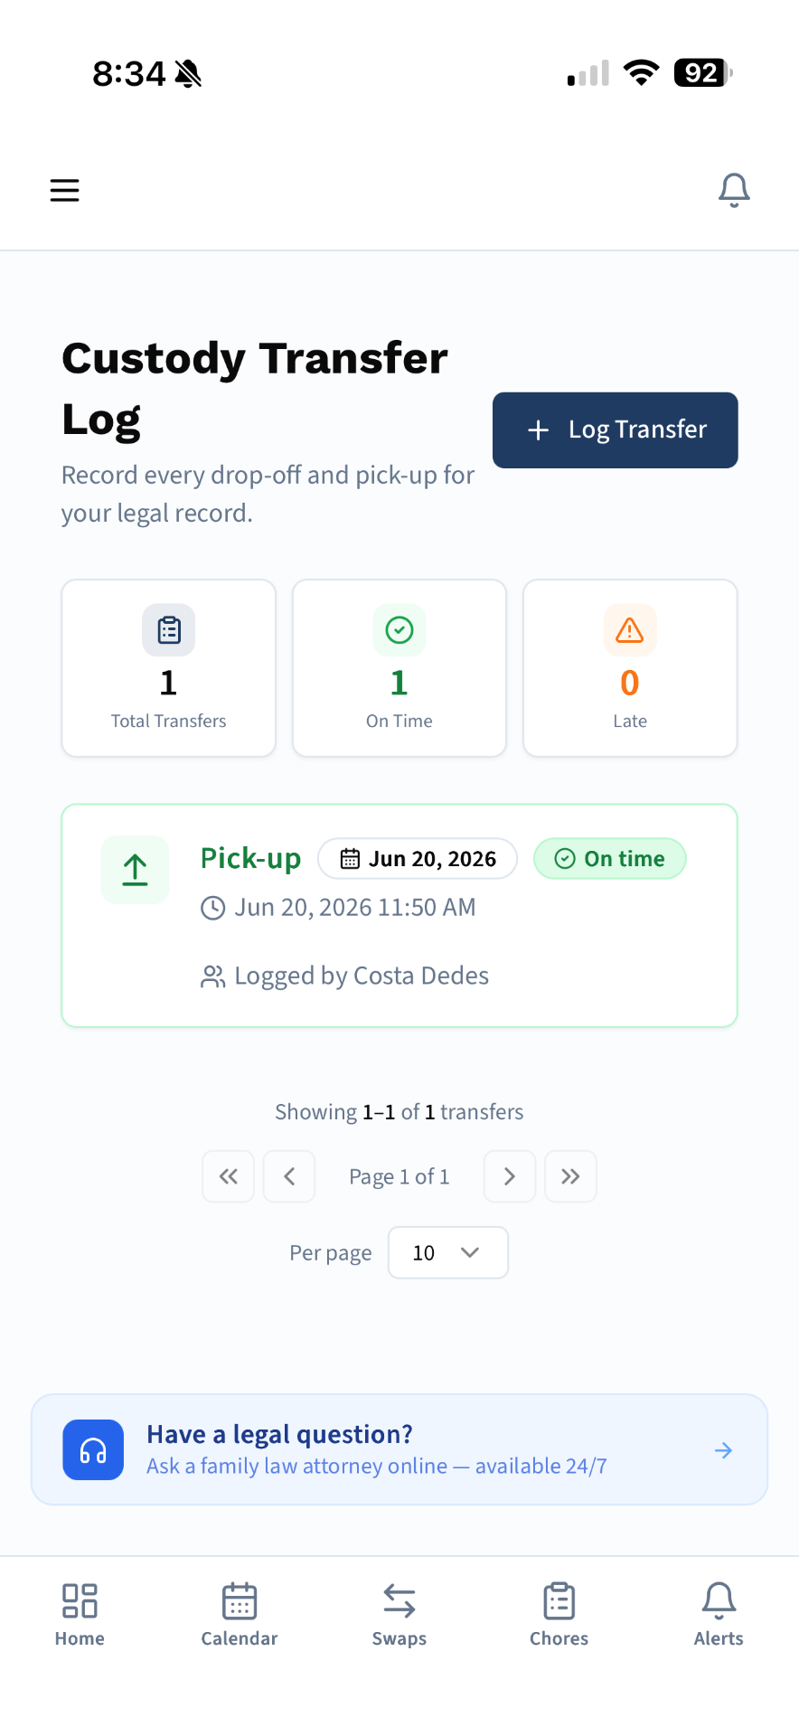Tap the notification bell in header
Image resolution: width=799 pixels, height=1736 pixels.
click(734, 190)
